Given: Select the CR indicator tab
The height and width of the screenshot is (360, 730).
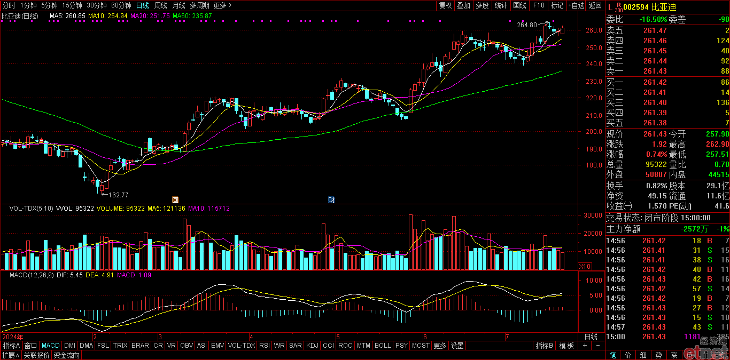Looking at the screenshot, I should pyautogui.click(x=158, y=346).
